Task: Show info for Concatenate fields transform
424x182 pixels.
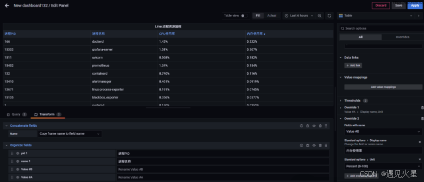Action: click(x=301, y=126)
